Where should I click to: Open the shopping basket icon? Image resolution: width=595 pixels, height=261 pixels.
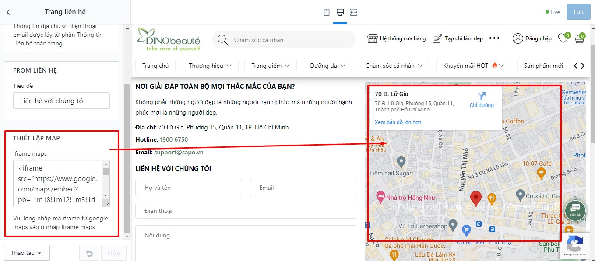click(579, 39)
